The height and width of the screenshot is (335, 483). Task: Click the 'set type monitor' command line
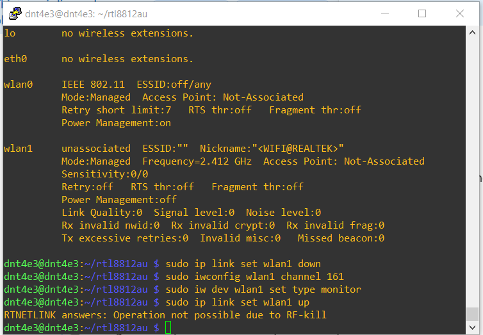[x=263, y=290]
